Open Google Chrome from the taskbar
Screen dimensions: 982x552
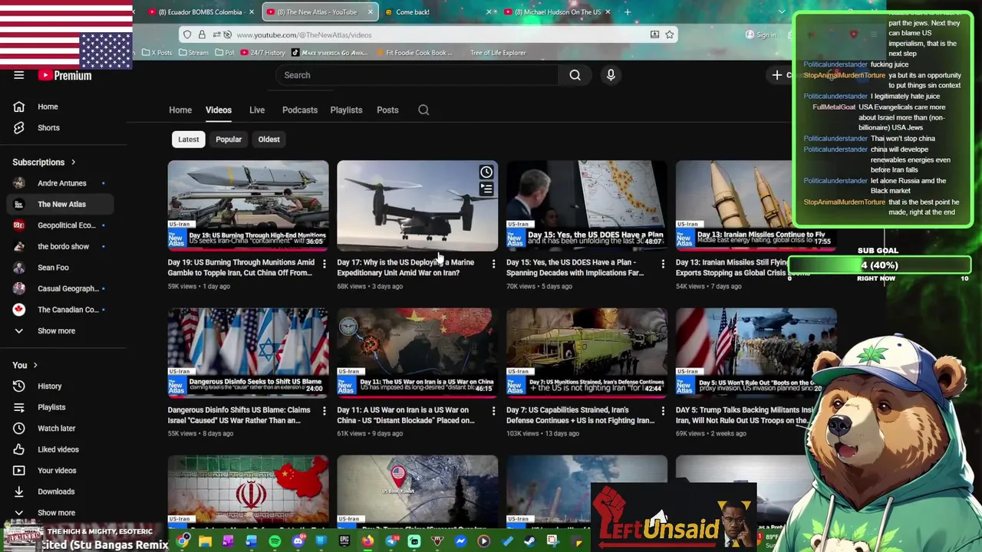click(183, 541)
